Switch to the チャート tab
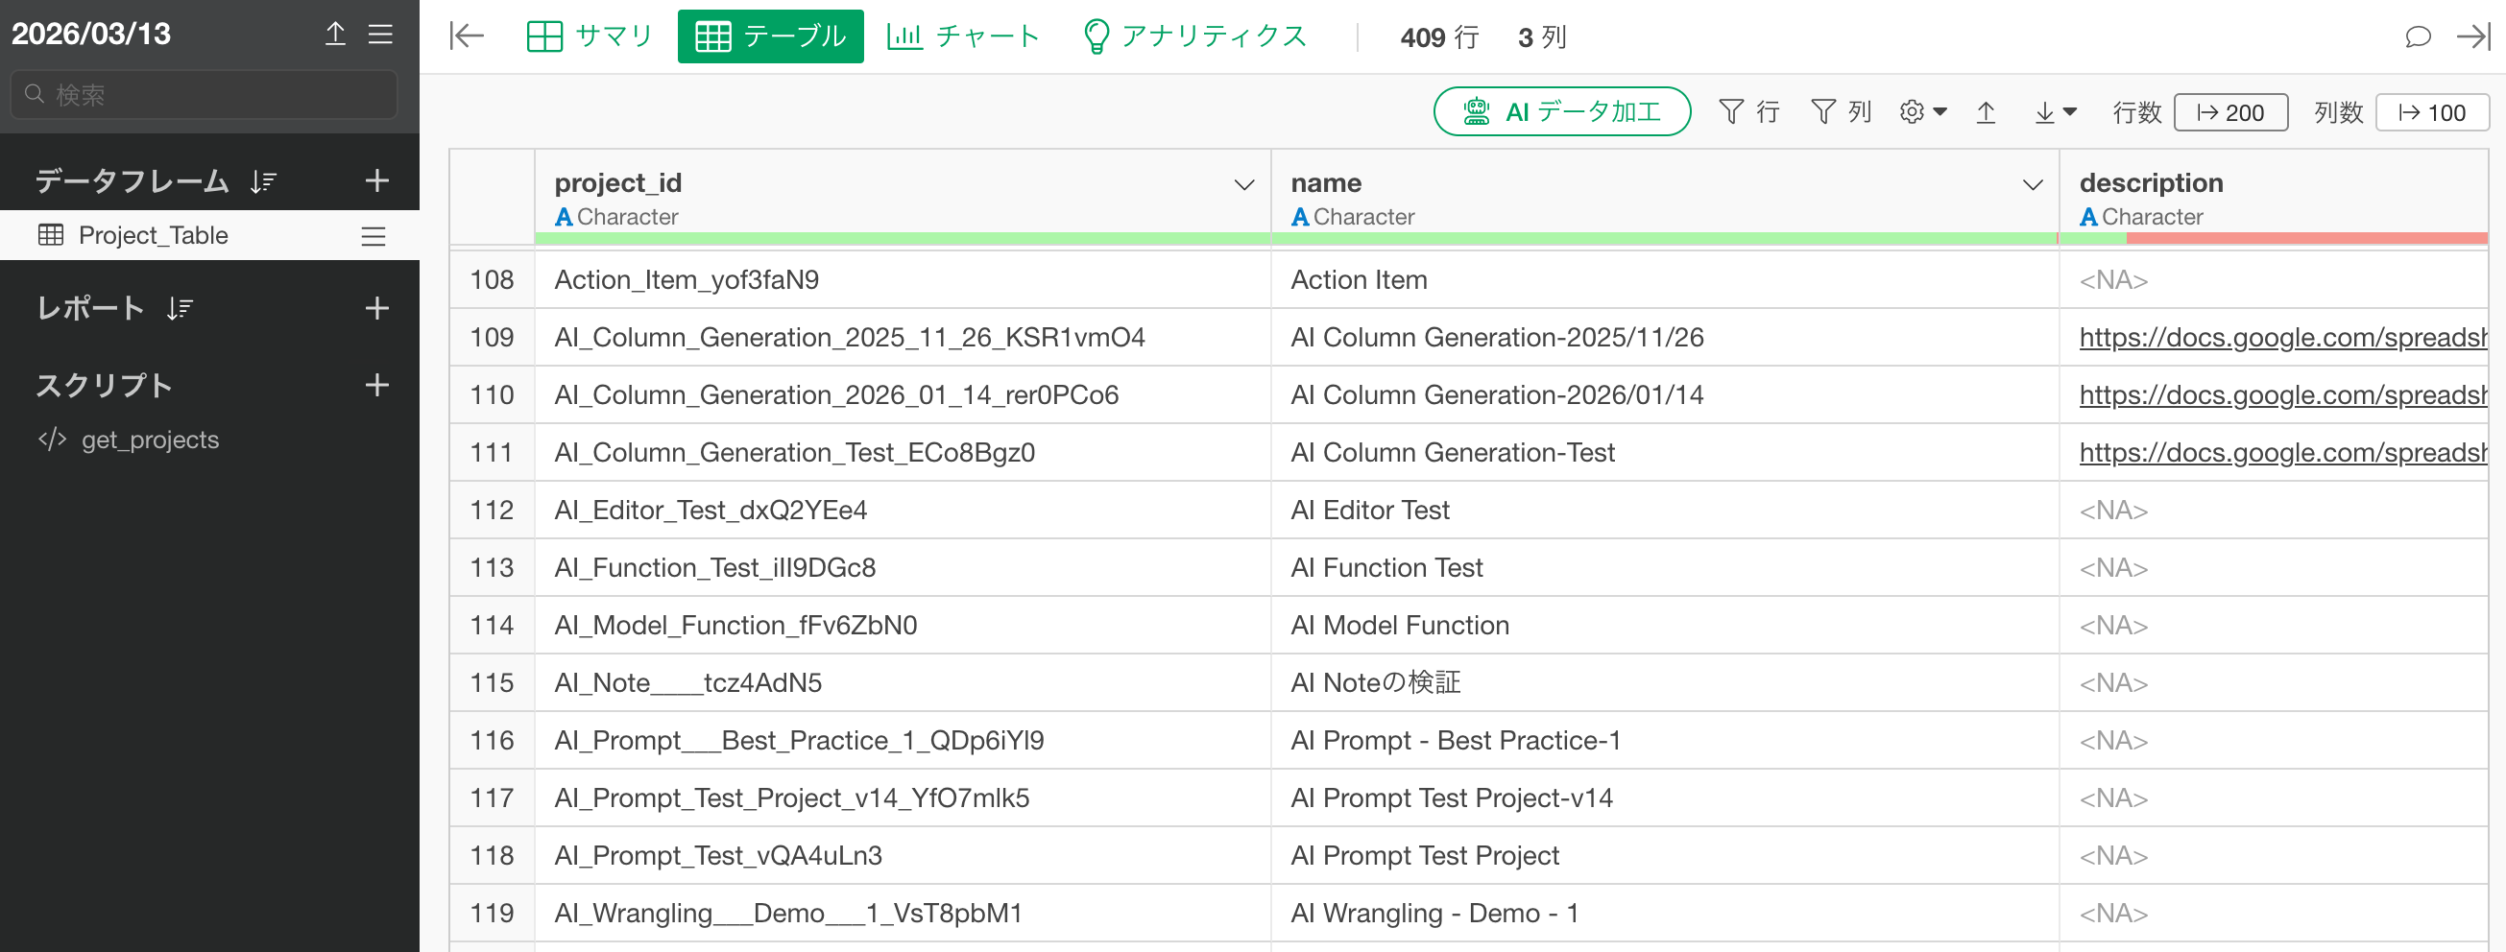 pos(963,37)
